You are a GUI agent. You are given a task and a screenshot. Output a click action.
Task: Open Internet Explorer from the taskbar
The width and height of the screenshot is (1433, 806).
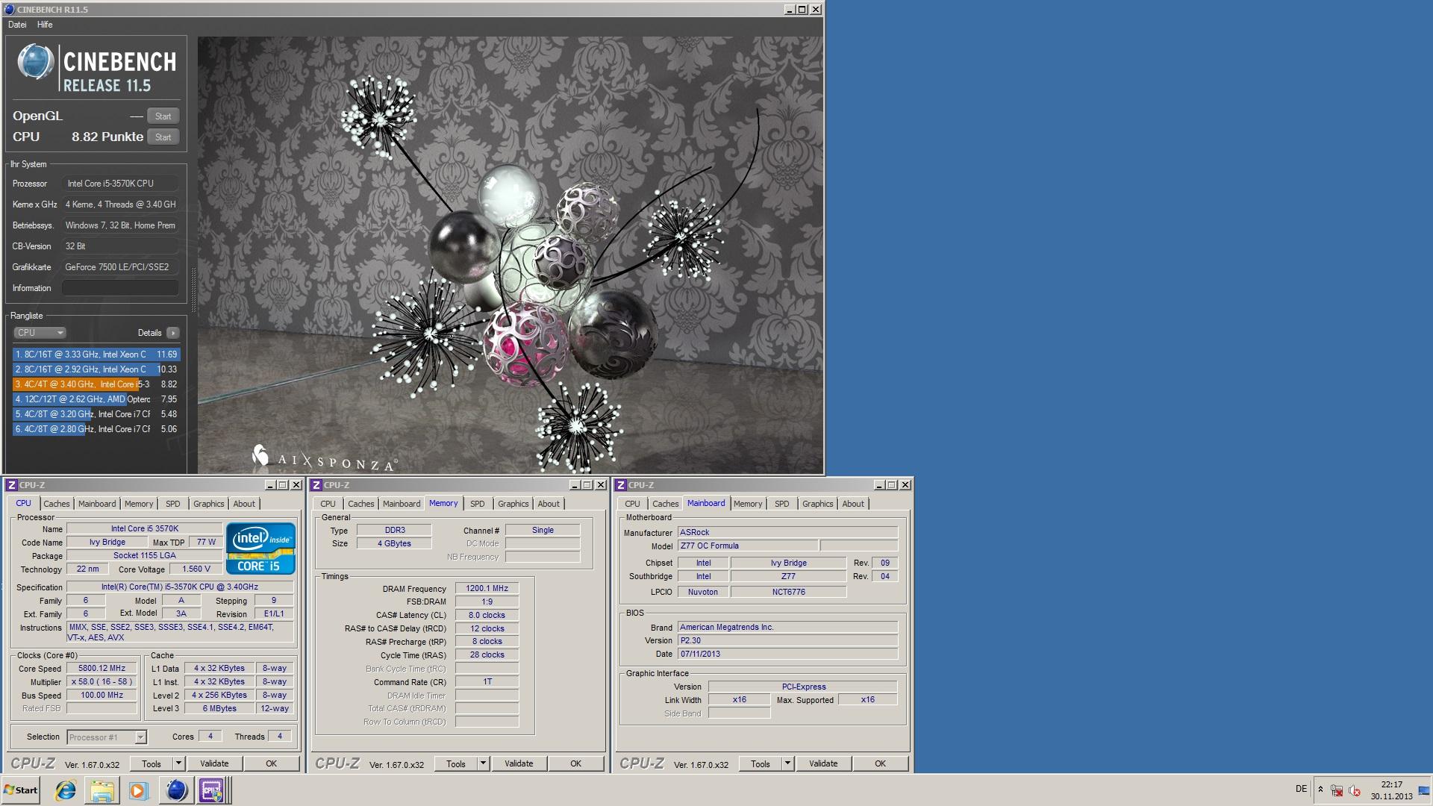[66, 790]
